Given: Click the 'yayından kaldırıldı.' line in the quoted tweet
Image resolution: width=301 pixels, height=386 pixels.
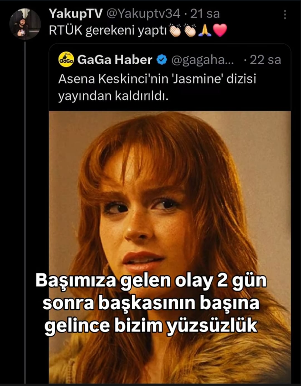Looking at the screenshot, I should (113, 96).
